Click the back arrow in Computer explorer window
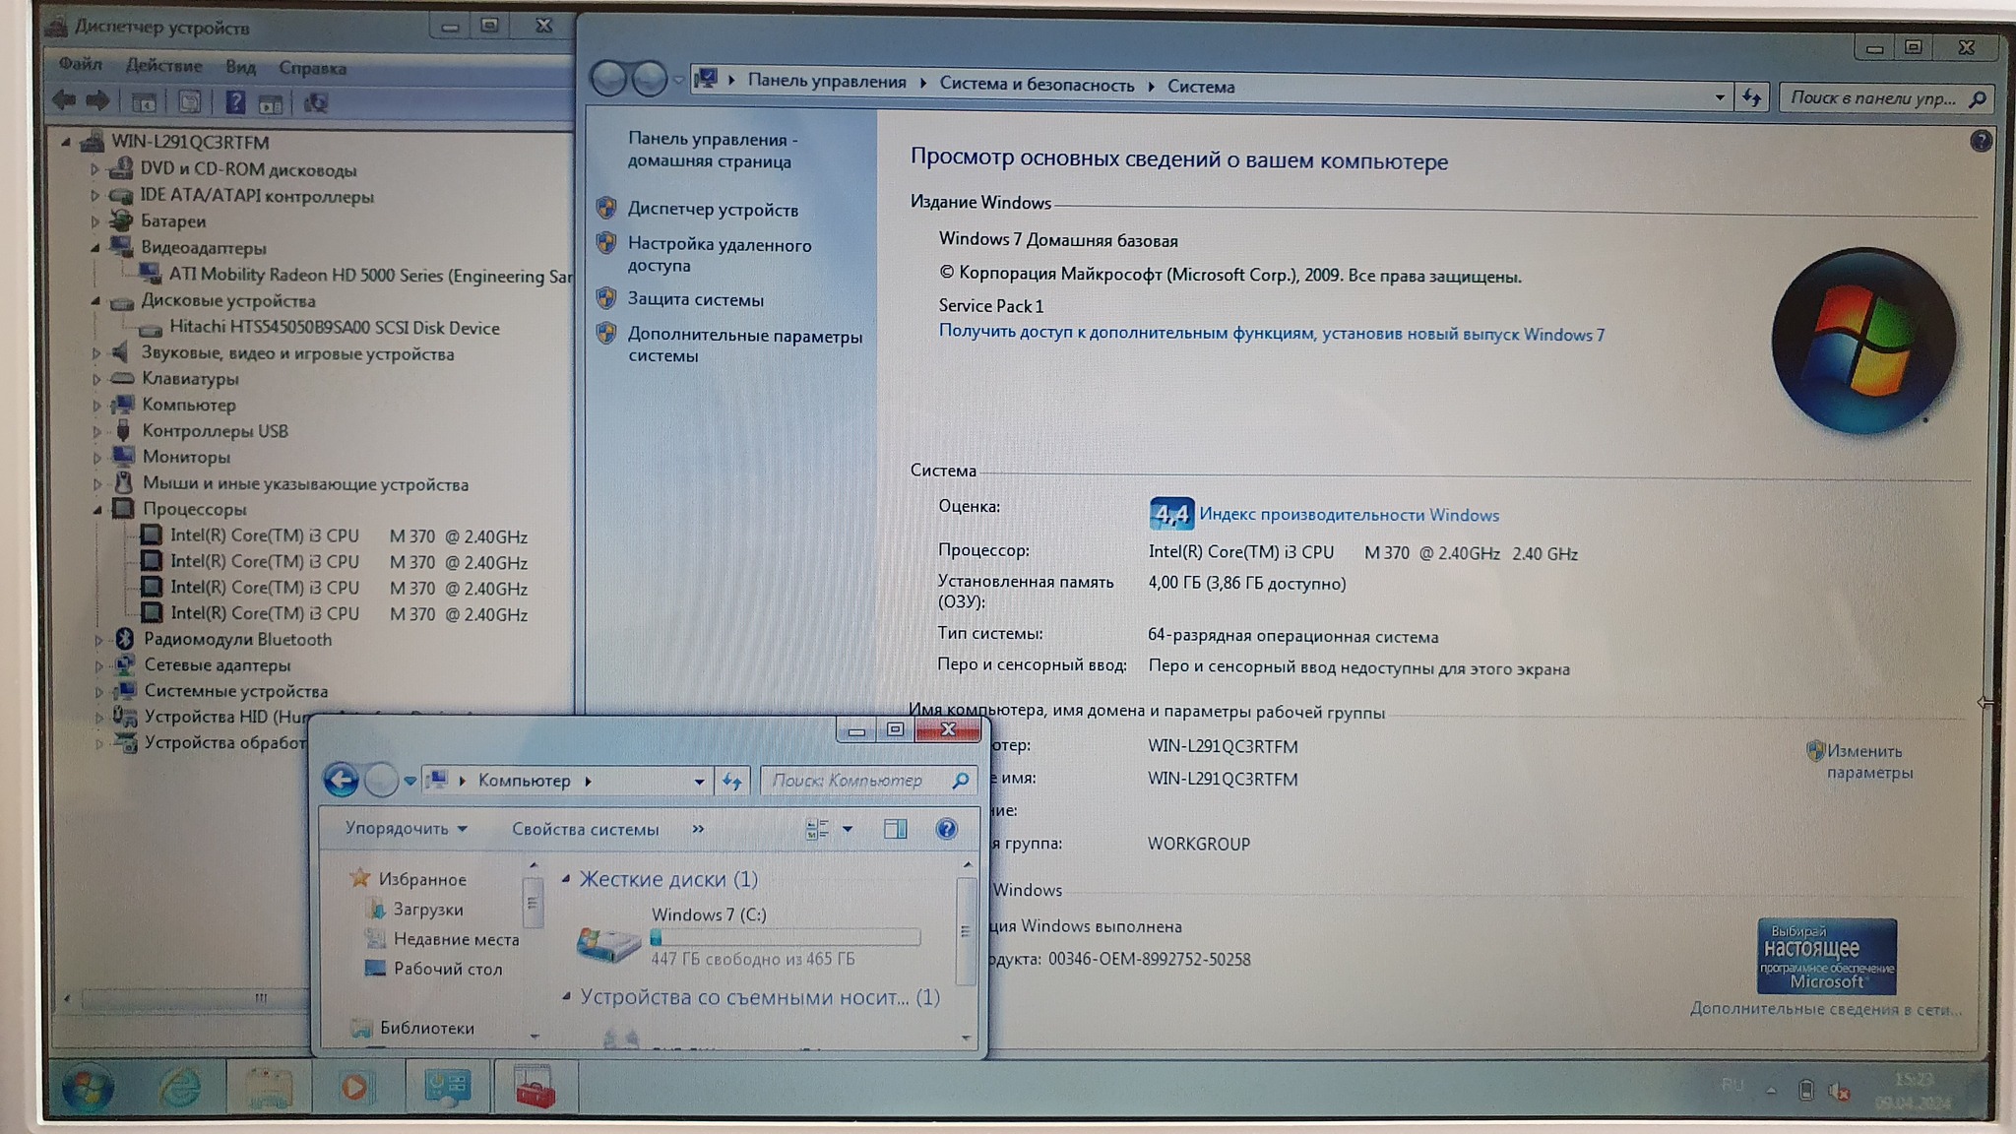This screenshot has height=1134, width=2016. click(x=342, y=781)
